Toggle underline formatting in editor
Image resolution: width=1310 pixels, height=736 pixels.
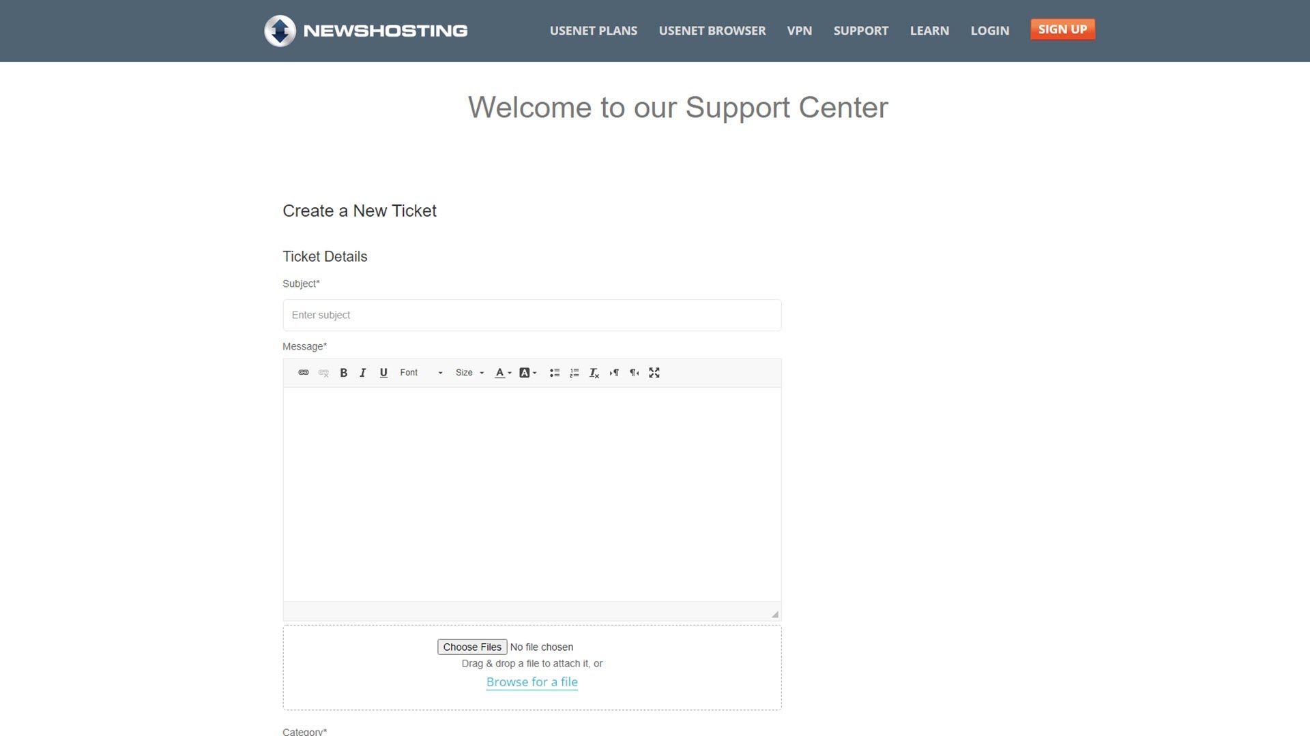point(383,373)
